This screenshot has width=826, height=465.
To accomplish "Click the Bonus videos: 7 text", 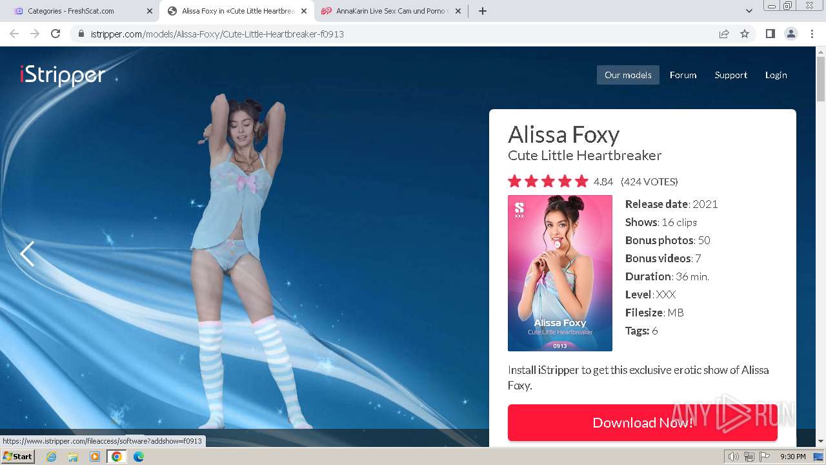I will pos(663,258).
